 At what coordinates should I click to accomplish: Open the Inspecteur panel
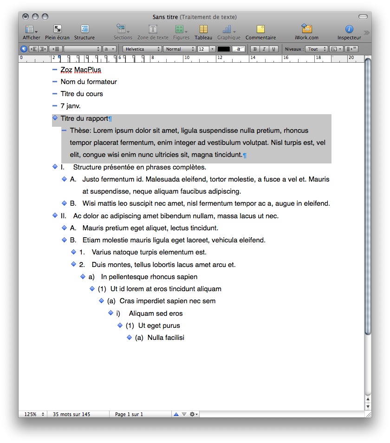(349, 29)
